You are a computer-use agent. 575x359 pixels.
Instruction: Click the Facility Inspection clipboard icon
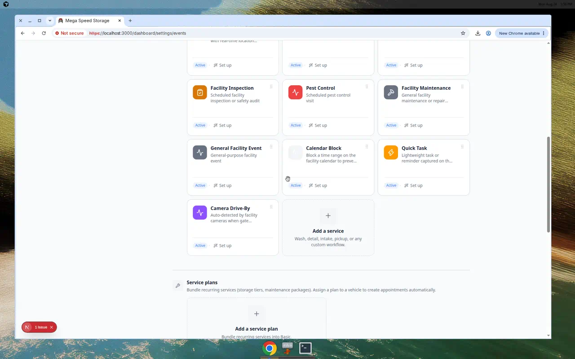point(200,92)
